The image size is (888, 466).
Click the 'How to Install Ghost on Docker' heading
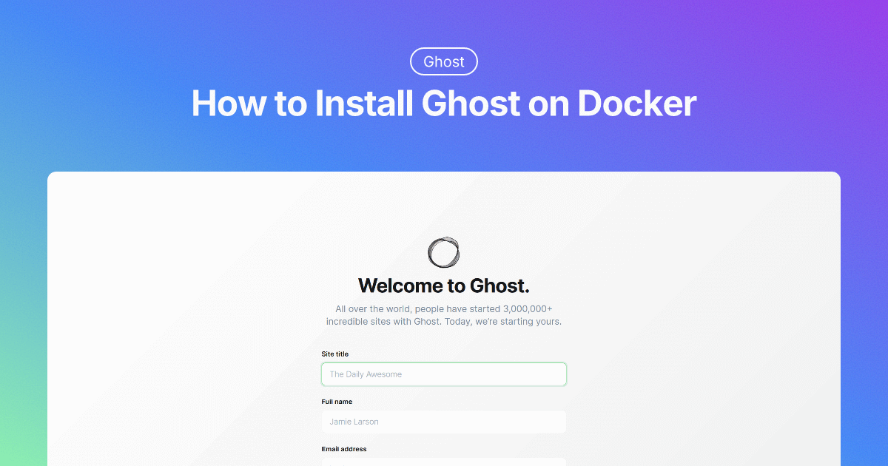click(x=444, y=104)
